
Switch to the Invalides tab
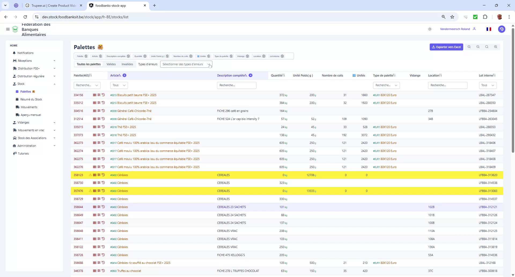(127, 64)
